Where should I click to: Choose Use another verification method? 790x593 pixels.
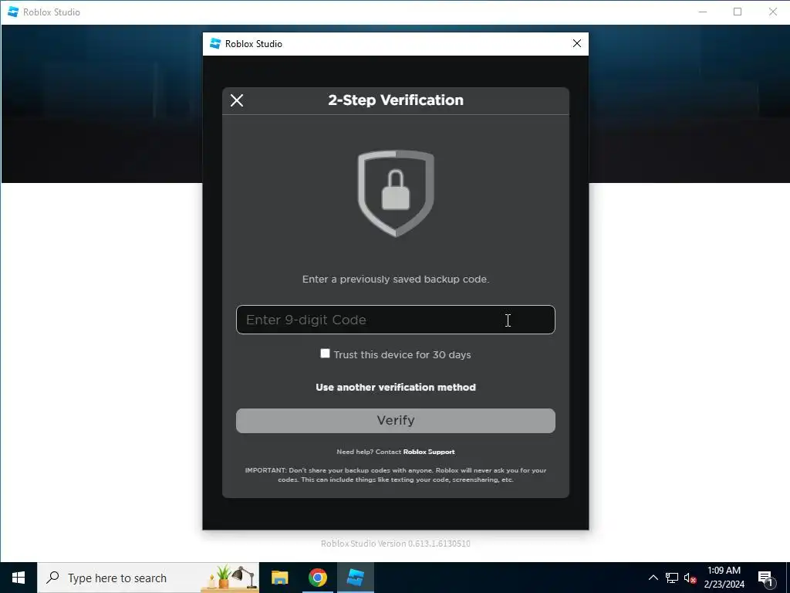tap(396, 388)
